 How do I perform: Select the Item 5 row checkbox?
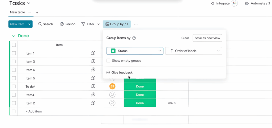tap(14, 78)
